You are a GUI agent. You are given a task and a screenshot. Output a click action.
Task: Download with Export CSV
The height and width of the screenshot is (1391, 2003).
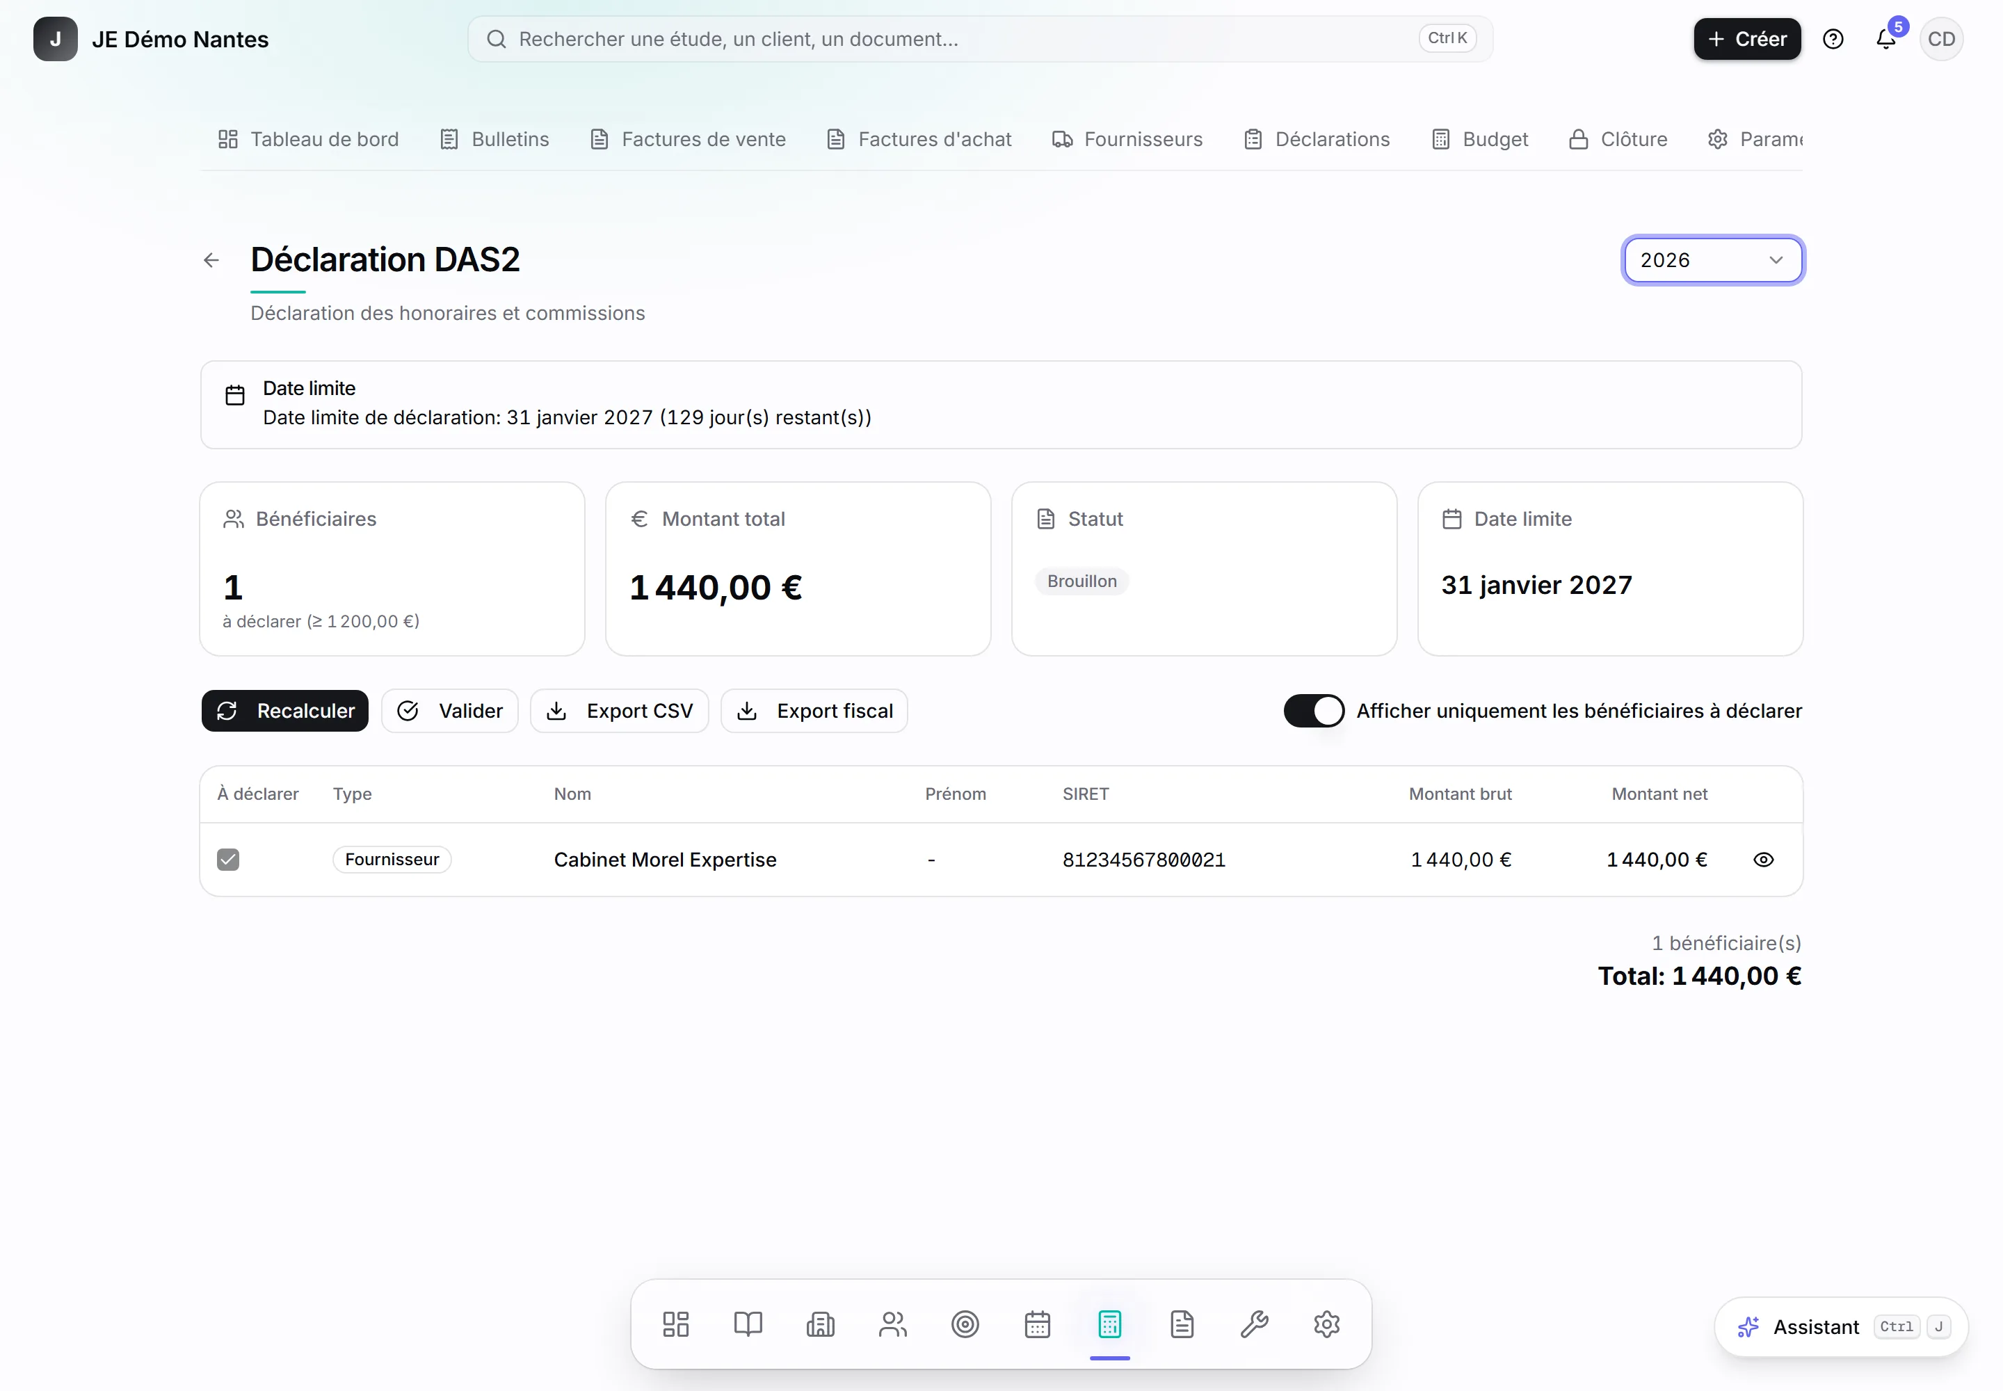pyautogui.click(x=620, y=711)
